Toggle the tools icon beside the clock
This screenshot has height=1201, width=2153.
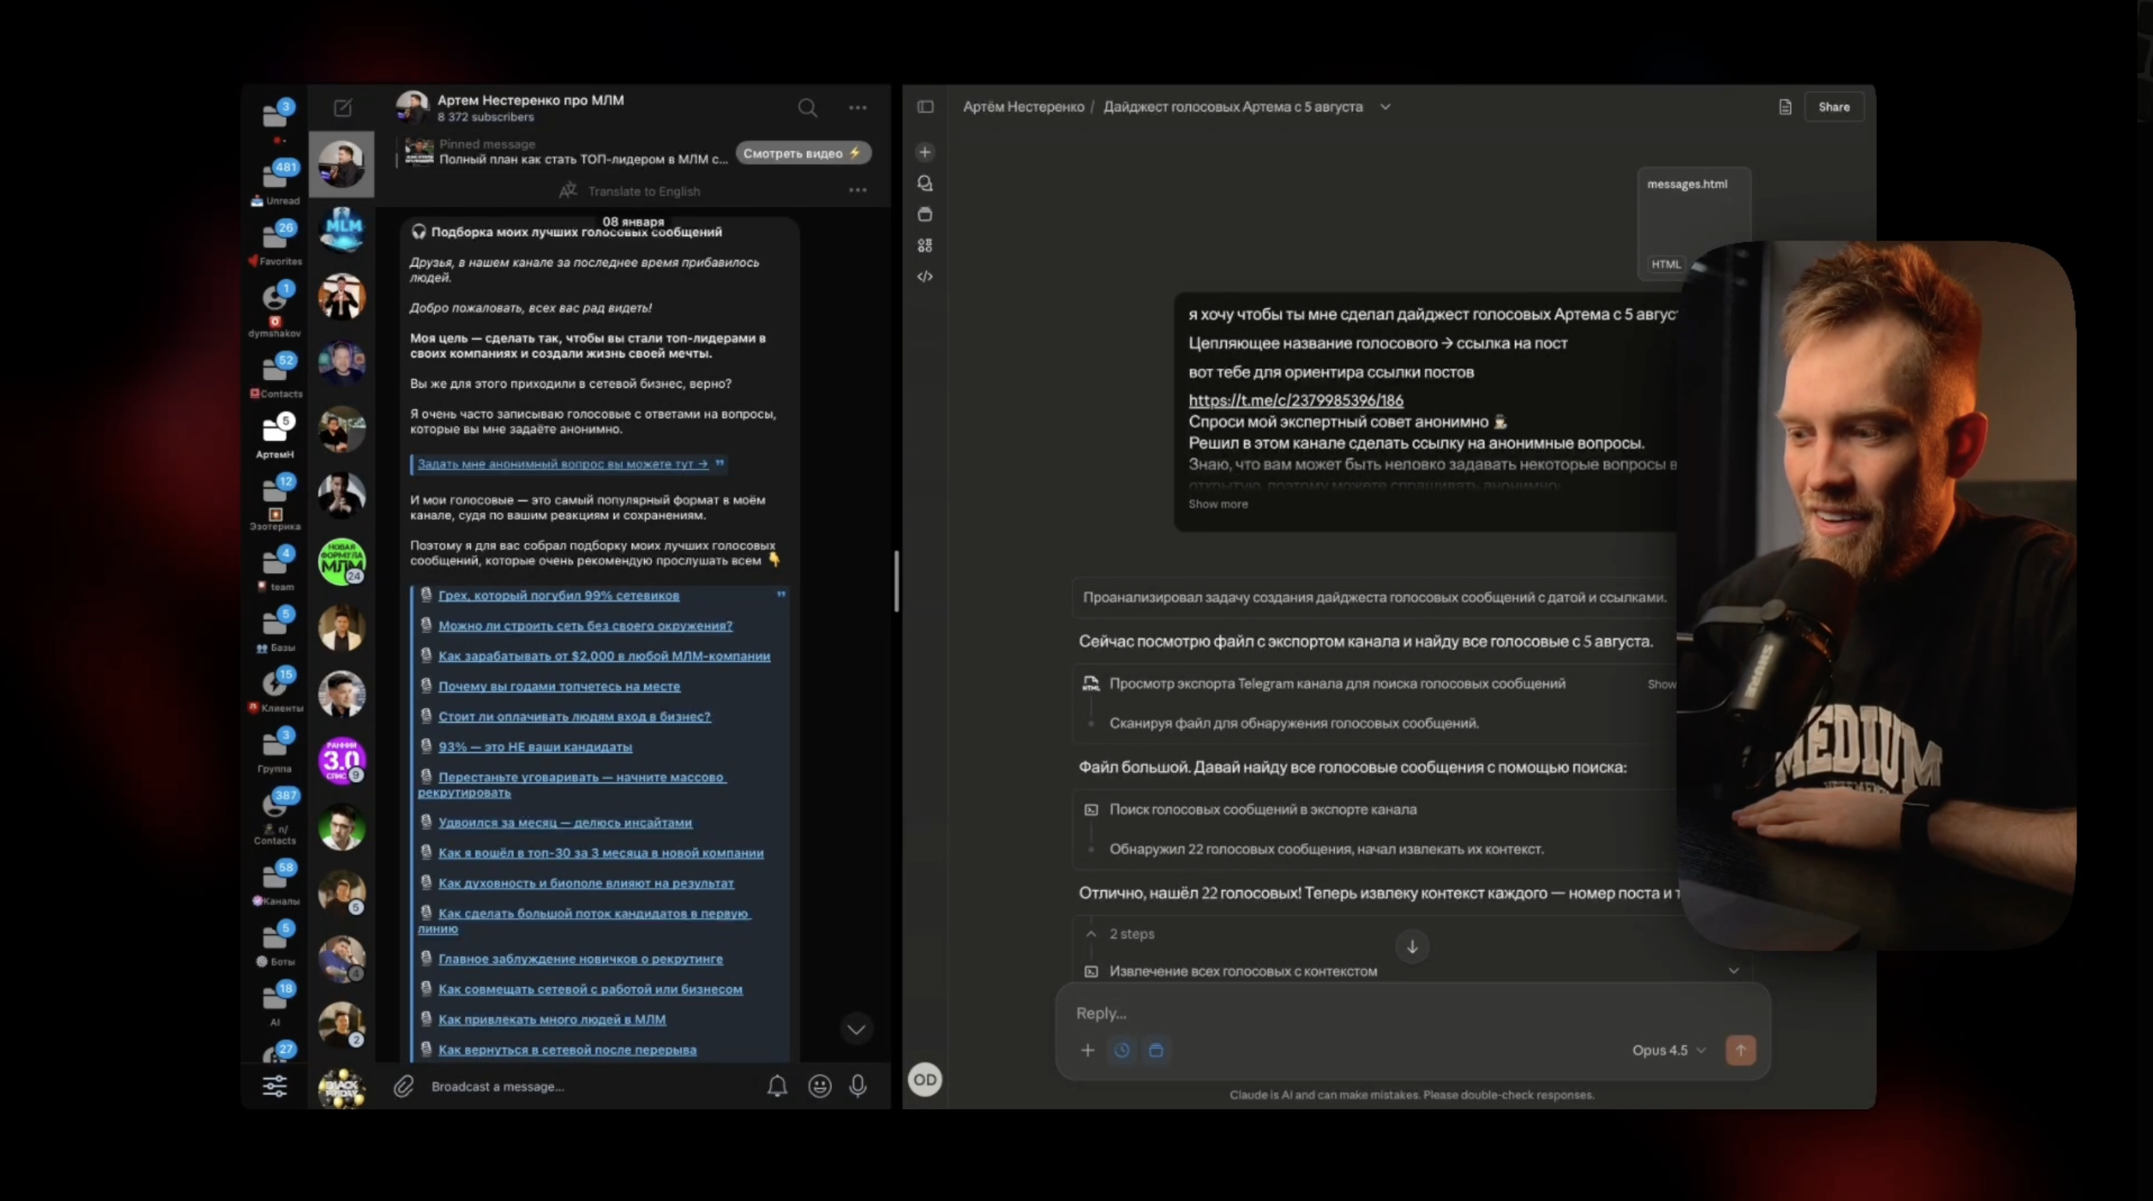[1156, 1050]
